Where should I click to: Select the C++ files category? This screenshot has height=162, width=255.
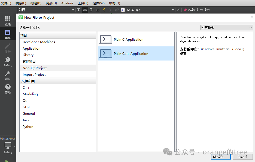click(58, 87)
